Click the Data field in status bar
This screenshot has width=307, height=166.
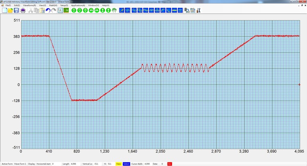tap(162, 164)
